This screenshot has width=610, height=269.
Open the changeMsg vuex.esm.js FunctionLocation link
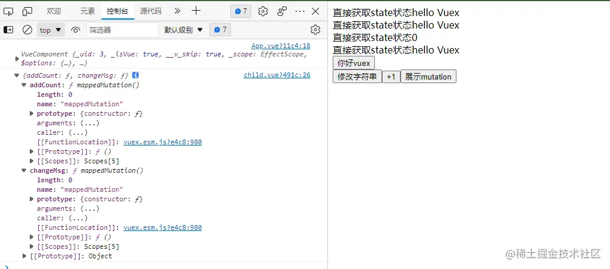162,227
